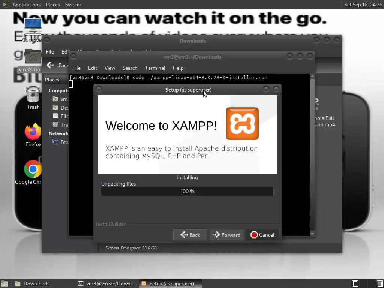Viewport: 384px width, 288px height.
Task: Open the terminal Edit menu
Action: (93, 68)
